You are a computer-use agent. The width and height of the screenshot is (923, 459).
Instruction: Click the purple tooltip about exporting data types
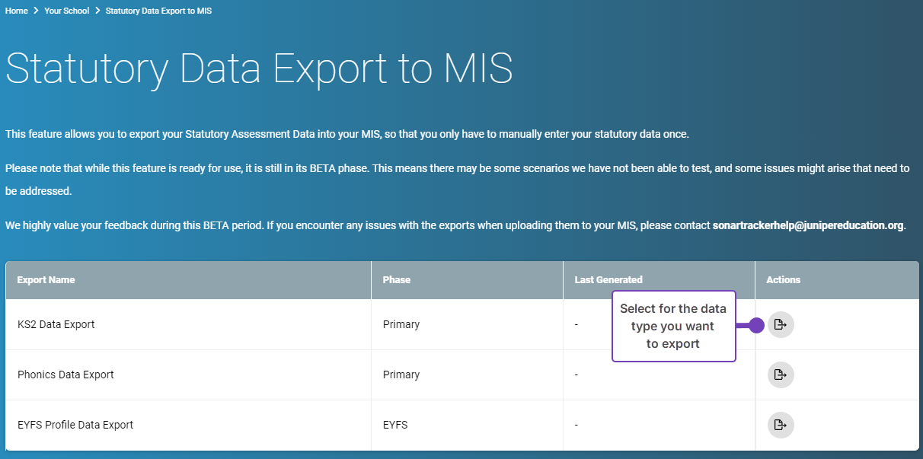click(673, 325)
